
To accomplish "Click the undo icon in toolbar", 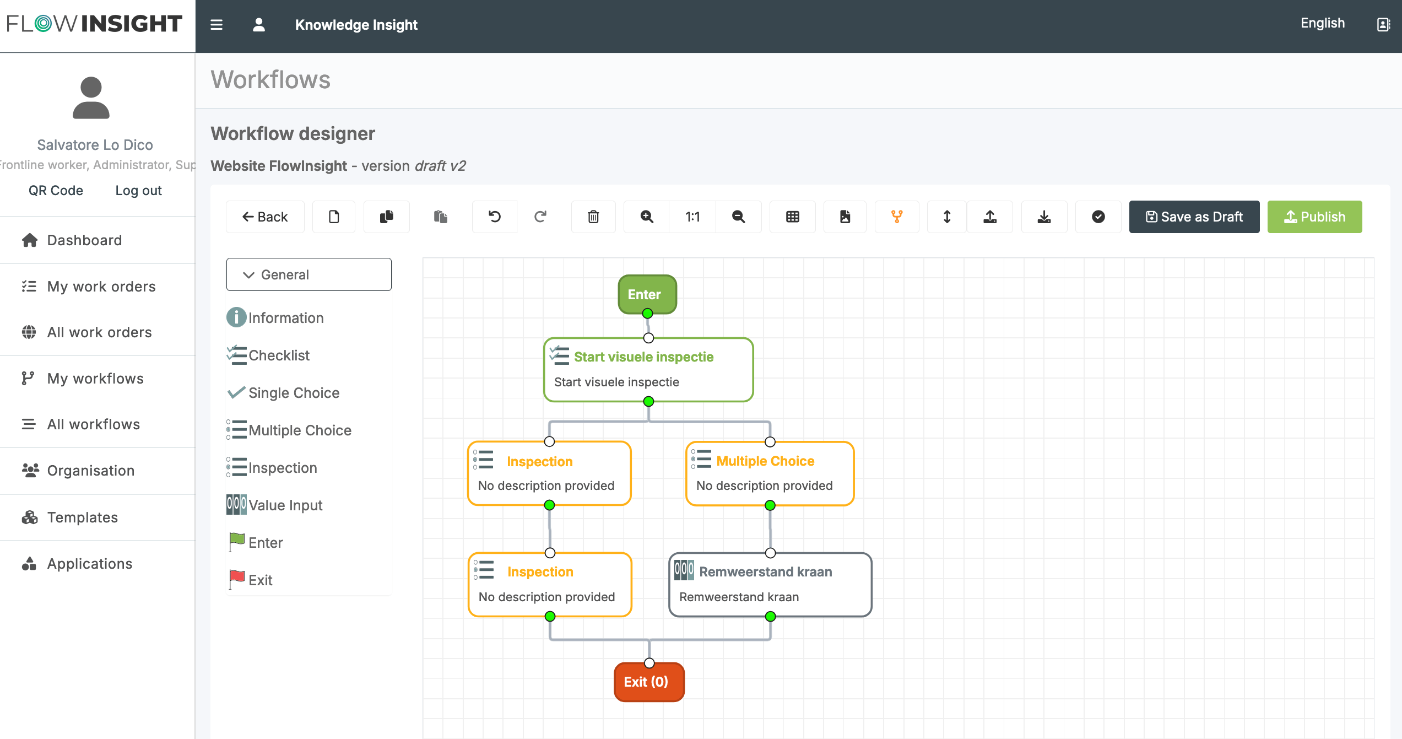I will click(x=494, y=217).
